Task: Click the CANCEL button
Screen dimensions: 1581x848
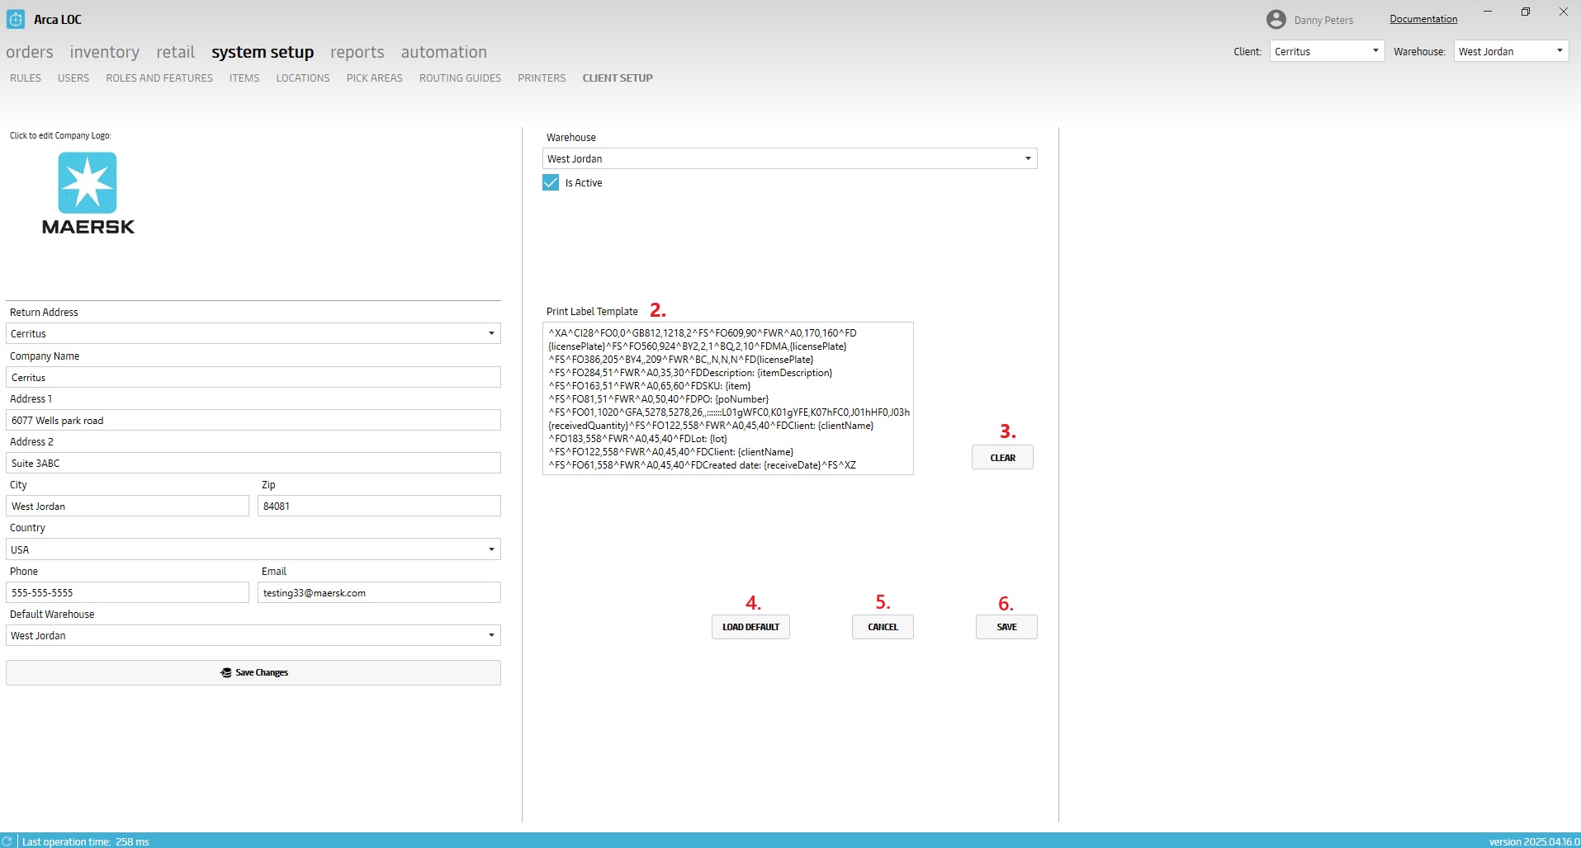Action: [x=883, y=627]
